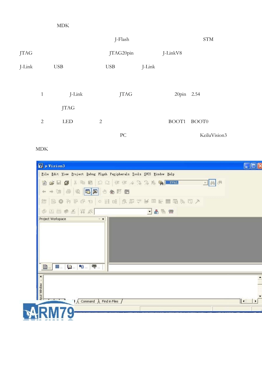262x370 pixels.
Task: Switch to the Regs tab in Project Workspace
Action: point(58,267)
